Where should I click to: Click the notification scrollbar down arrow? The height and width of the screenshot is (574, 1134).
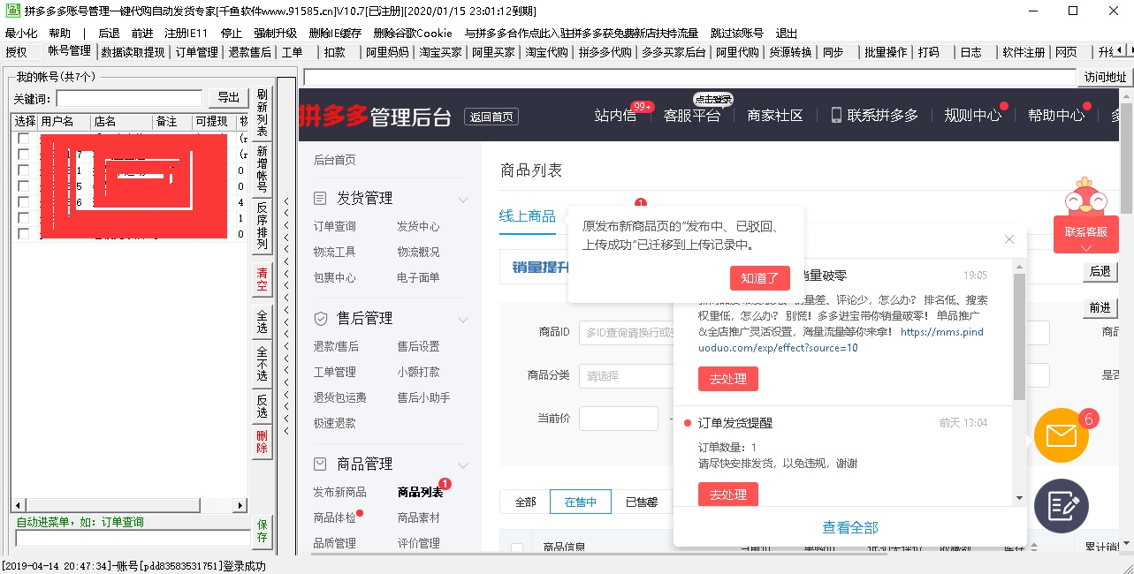pyautogui.click(x=1019, y=497)
